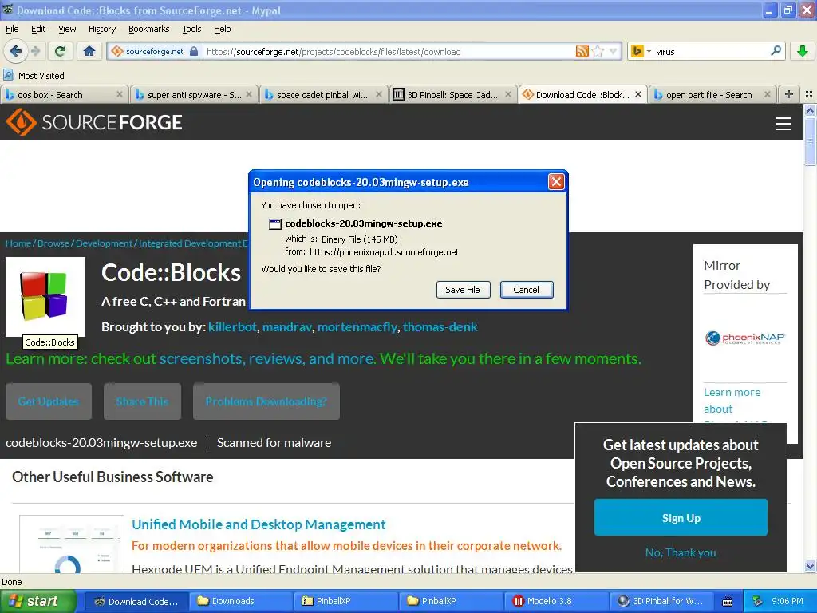Click the Share This button
817x613 pixels.
142,401
